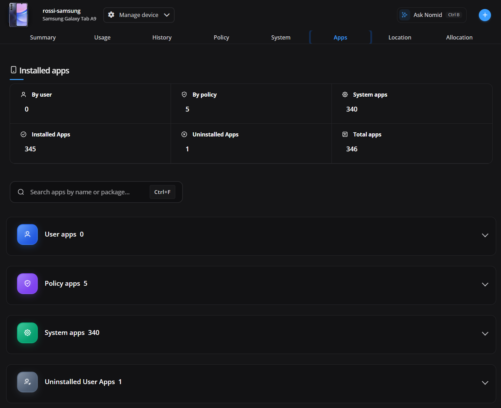Click the By user person icon
Viewport: 501px width, 408px height.
click(x=24, y=95)
